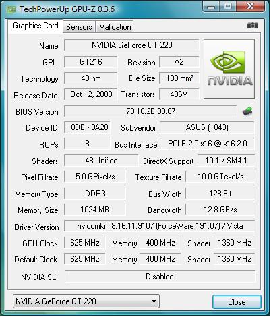Click Default Clock row Memory 400 MHz
This screenshot has width=271, height=317.
coord(160,259)
